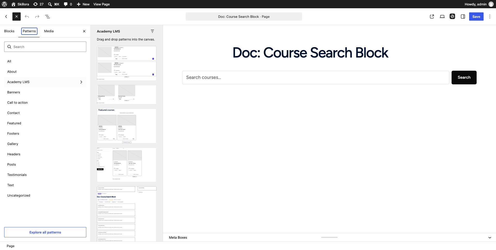This screenshot has width=496, height=250.
Task: Click the Doc: Course Search Block title
Action: pyautogui.click(x=310, y=53)
